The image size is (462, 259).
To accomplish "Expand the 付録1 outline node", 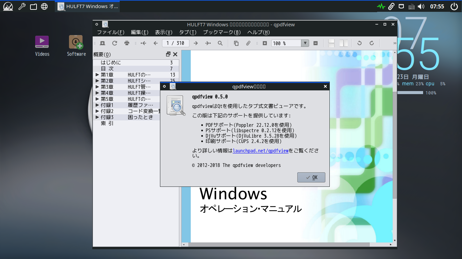I will 97,105.
